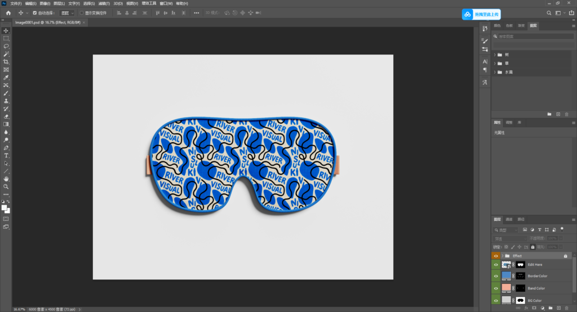This screenshot has width=577, height=312.
Task: Select the Brush tool
Action: coord(6,93)
